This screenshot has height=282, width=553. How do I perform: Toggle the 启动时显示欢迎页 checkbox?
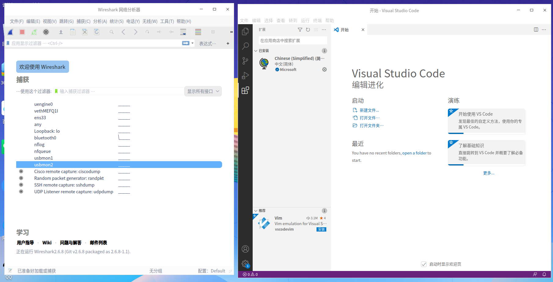(x=424, y=264)
